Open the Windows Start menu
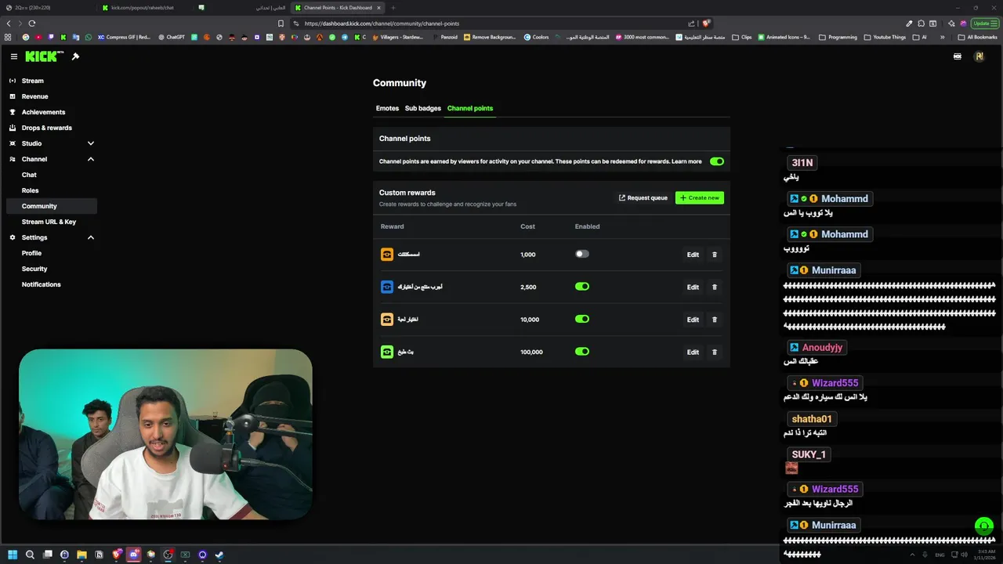The image size is (1003, 564). click(x=13, y=555)
